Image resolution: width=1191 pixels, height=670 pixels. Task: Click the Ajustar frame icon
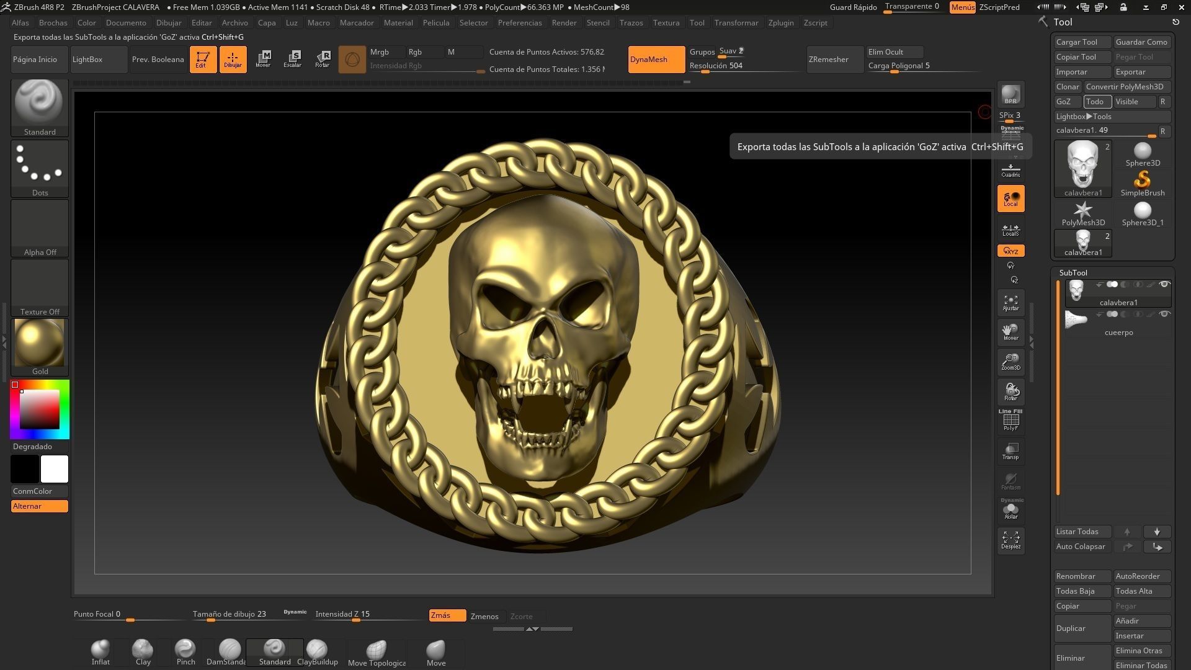tap(1010, 303)
